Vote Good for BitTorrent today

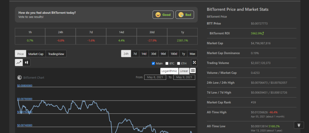pyautogui.click(x=163, y=15)
